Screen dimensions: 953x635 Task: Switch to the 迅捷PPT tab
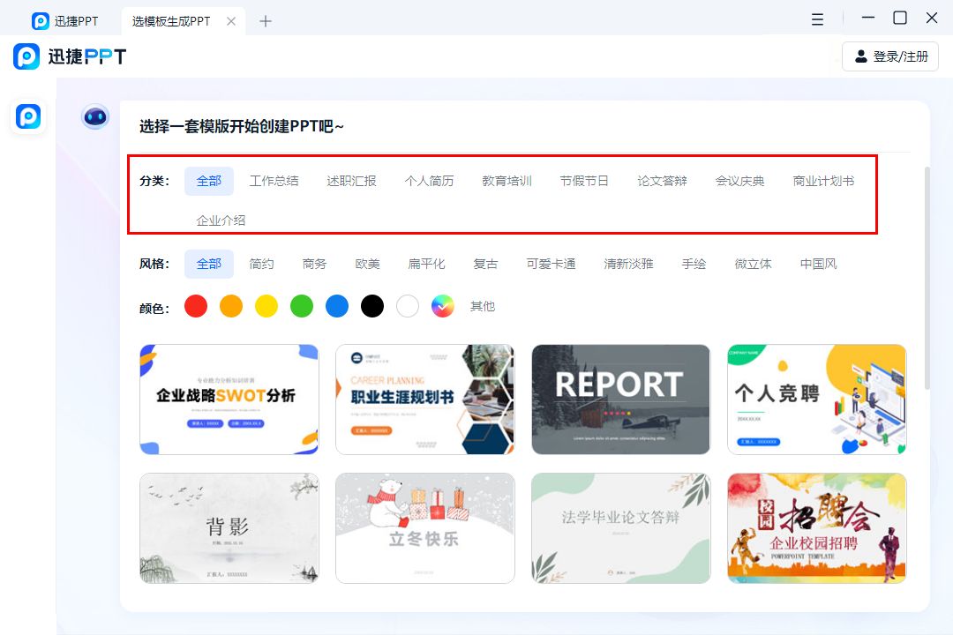tap(65, 21)
